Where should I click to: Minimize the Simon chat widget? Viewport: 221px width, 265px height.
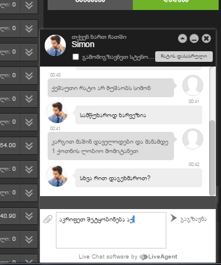point(194,38)
